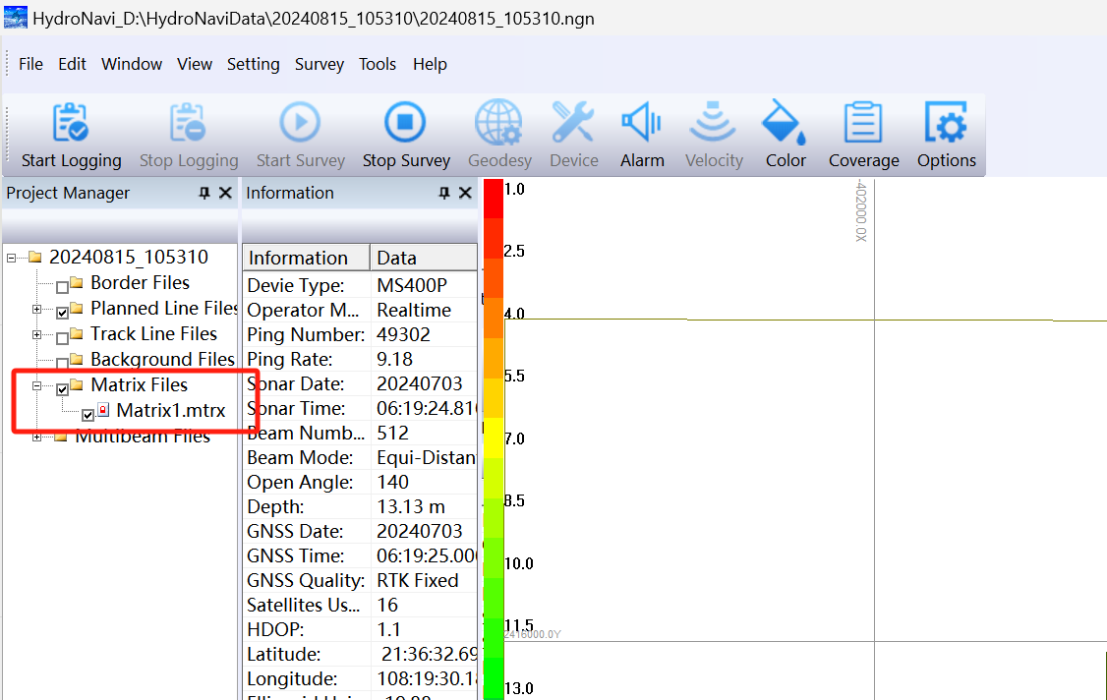Click the Start Logging toolbar icon
1107x700 pixels.
[x=71, y=124]
